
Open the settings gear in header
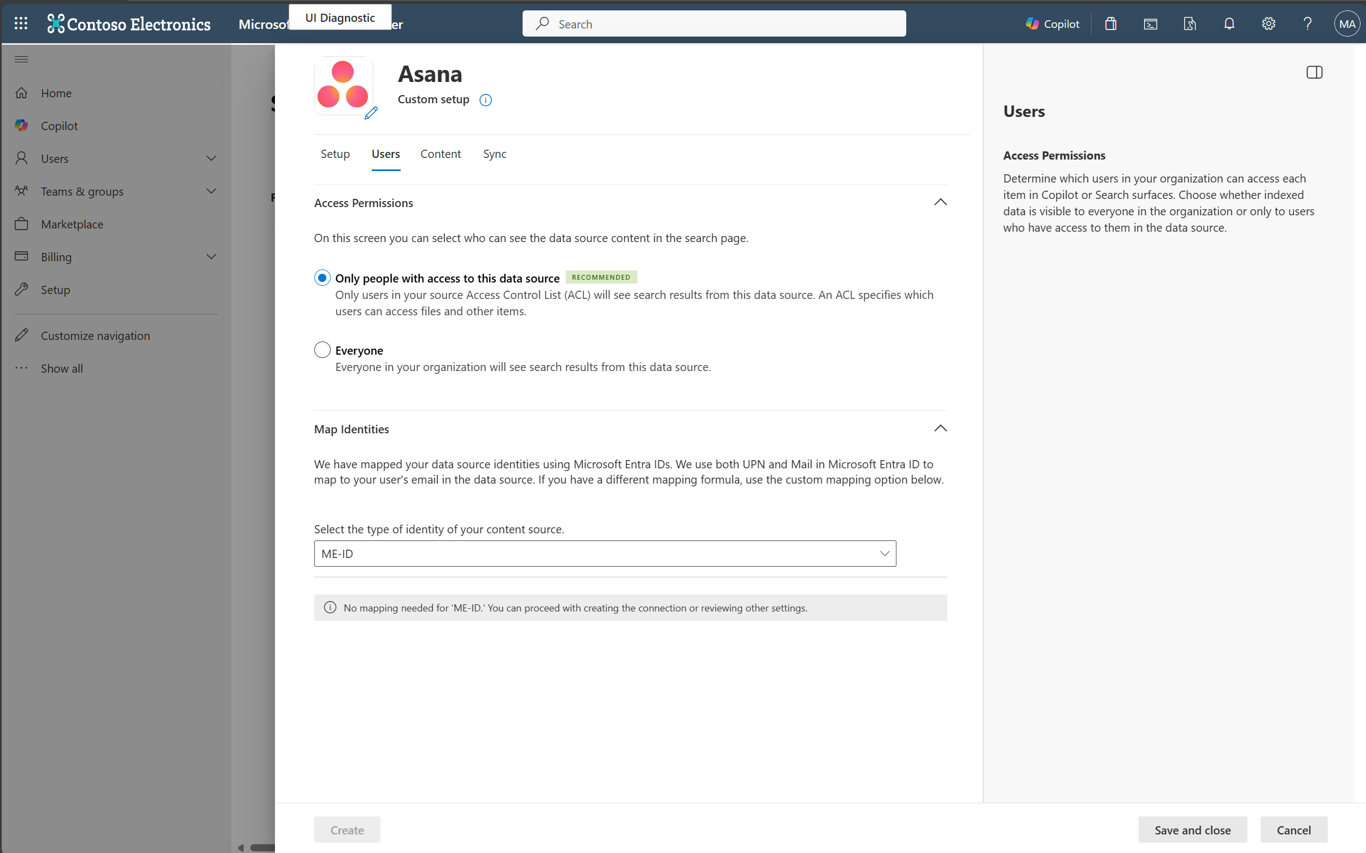click(x=1268, y=23)
